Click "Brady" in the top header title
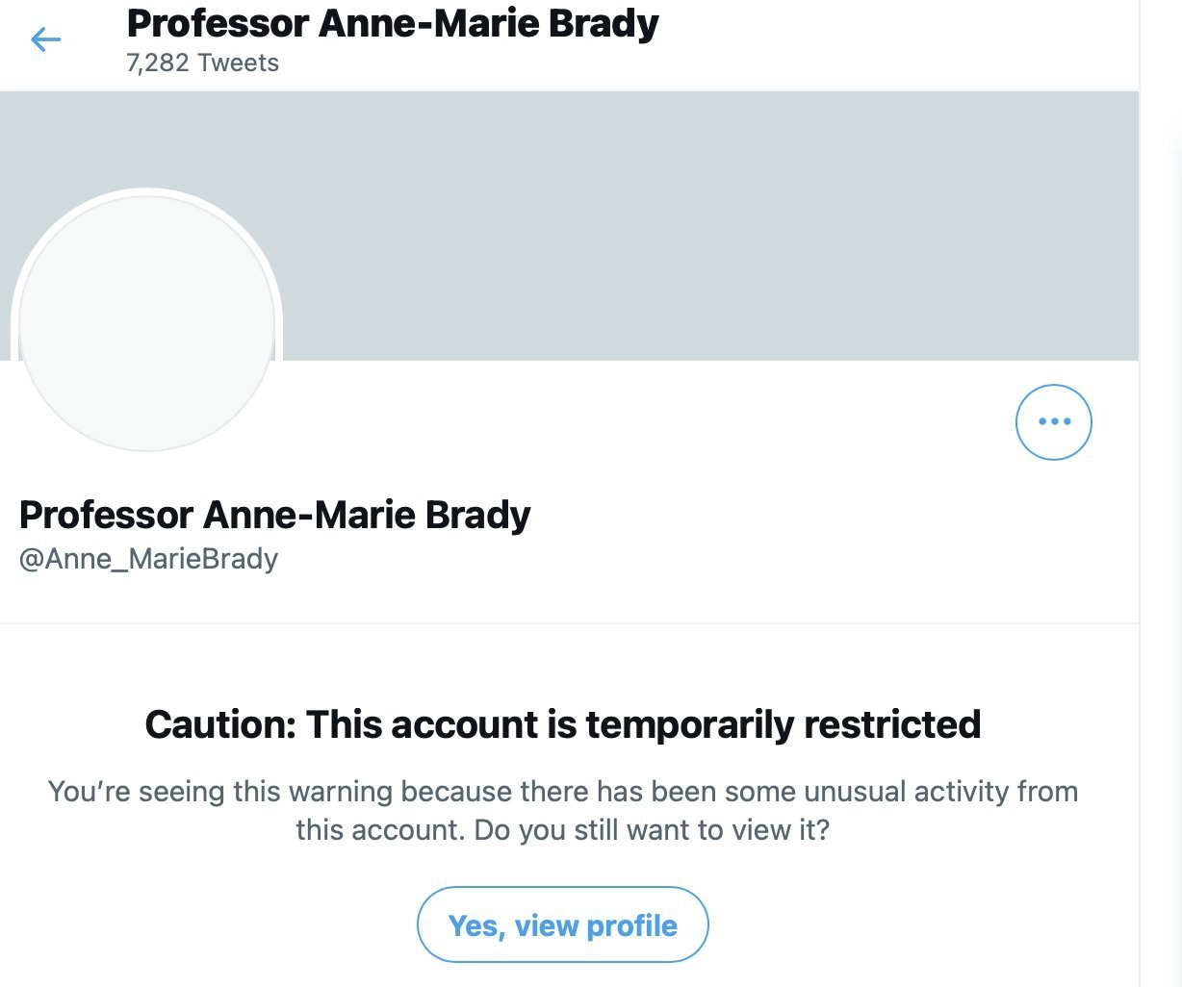 click(604, 23)
